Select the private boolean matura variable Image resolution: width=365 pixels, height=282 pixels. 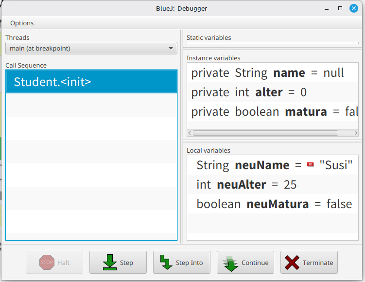(x=272, y=112)
